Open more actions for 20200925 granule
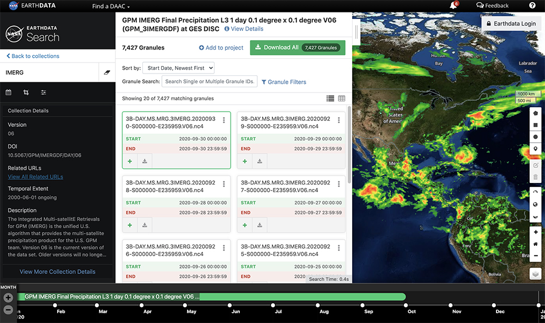 [338, 248]
